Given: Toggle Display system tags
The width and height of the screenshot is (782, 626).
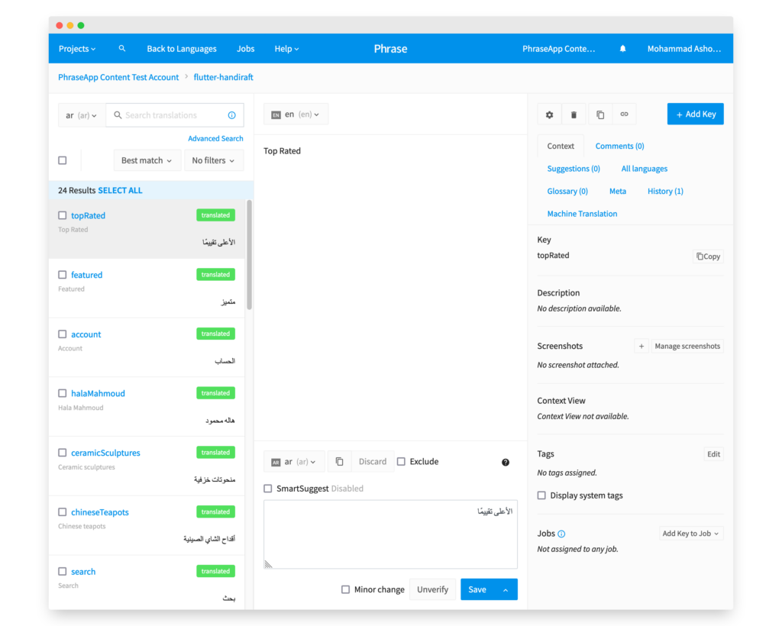Looking at the screenshot, I should tap(541, 495).
